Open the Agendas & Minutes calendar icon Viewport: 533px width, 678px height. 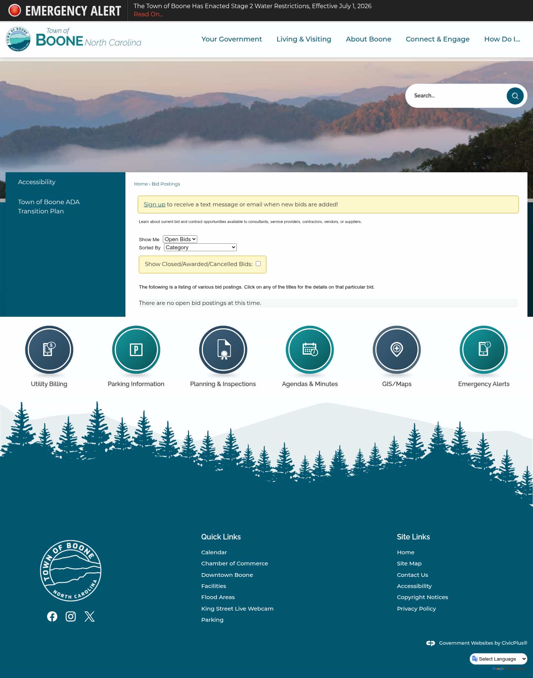(310, 349)
